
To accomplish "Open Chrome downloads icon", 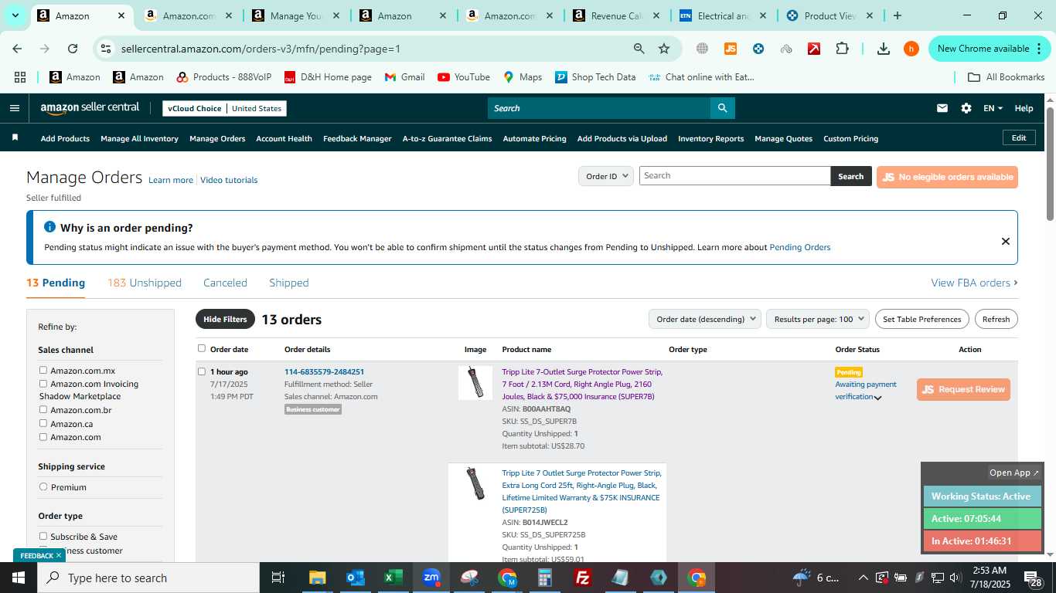I will tap(883, 49).
